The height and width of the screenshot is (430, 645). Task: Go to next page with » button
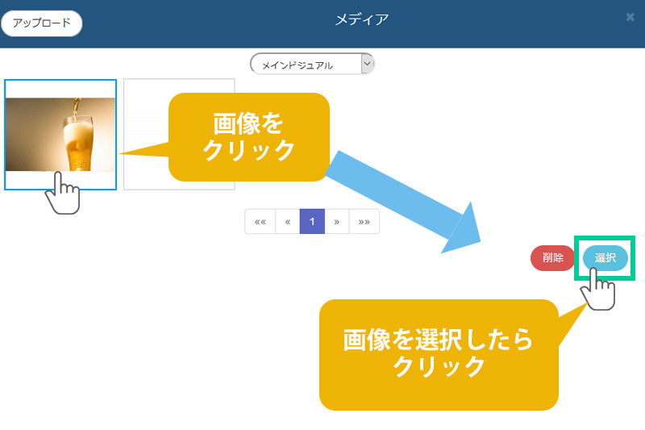(337, 221)
